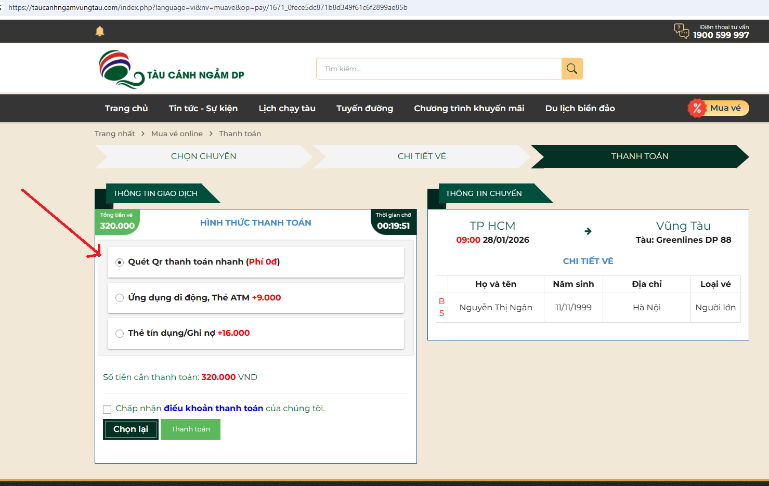Click the notification bell icon
The width and height of the screenshot is (769, 486).
100,31
